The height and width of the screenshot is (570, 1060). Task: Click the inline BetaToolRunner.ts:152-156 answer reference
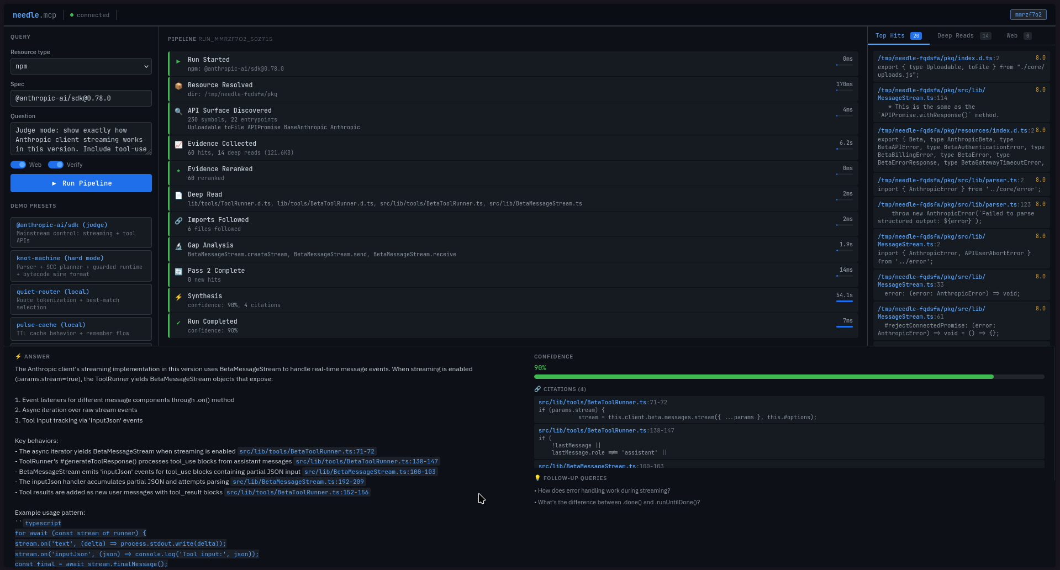297,492
